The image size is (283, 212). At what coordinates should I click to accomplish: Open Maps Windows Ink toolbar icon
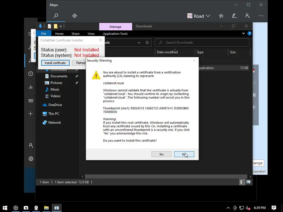(x=234, y=16)
